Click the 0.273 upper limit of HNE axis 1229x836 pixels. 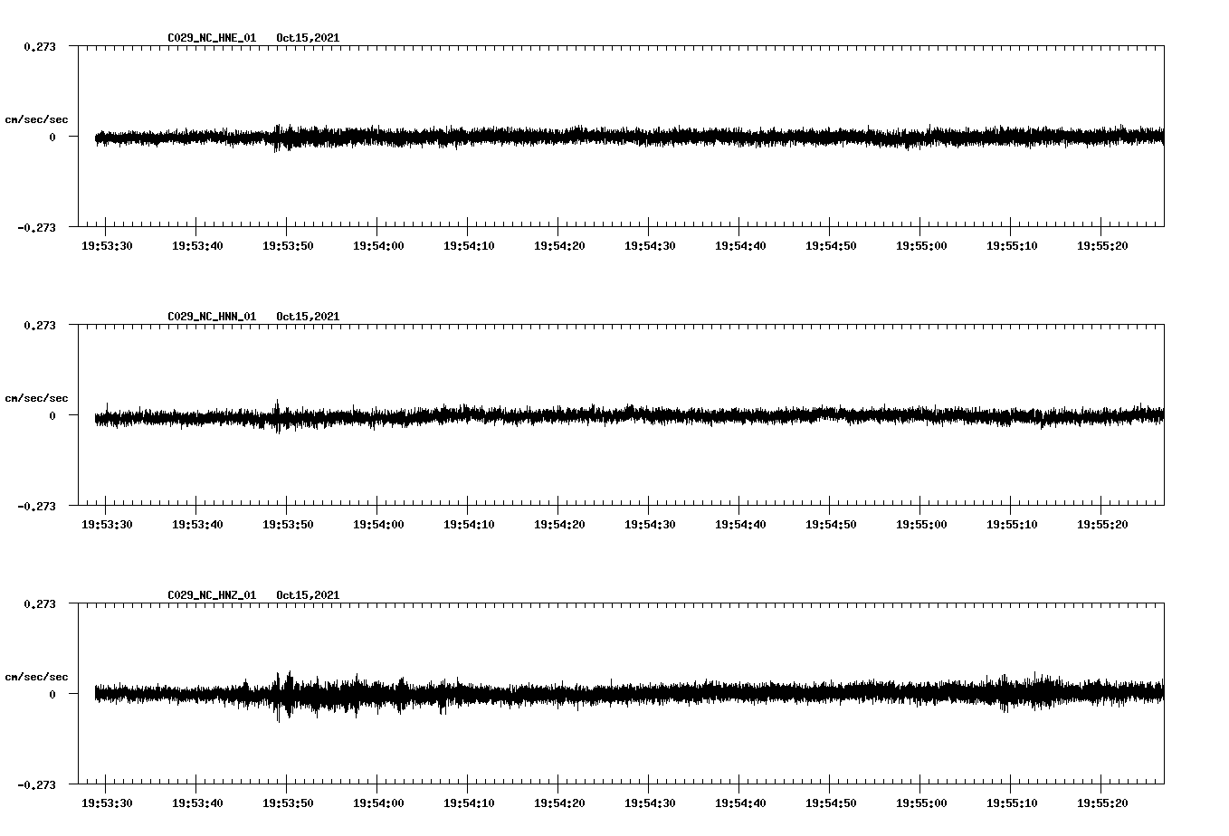pos(39,46)
